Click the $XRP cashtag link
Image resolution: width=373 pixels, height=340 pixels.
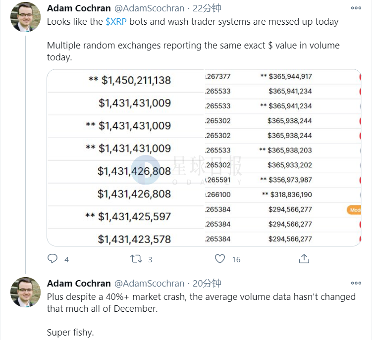point(116,22)
